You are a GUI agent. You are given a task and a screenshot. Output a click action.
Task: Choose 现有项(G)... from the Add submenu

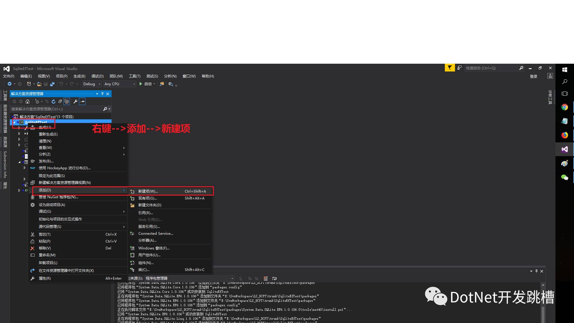(x=170, y=198)
